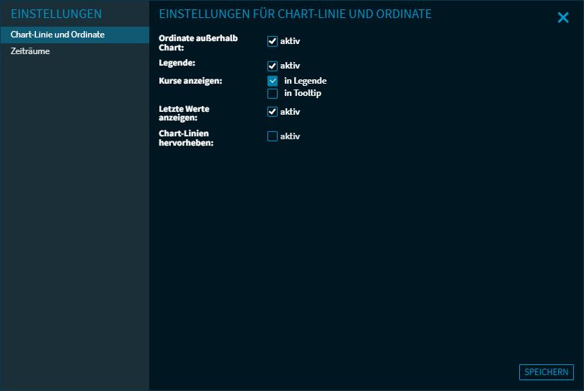
Task: Click the EINSTELLUNGEN sidebar heading
Action: 56,14
